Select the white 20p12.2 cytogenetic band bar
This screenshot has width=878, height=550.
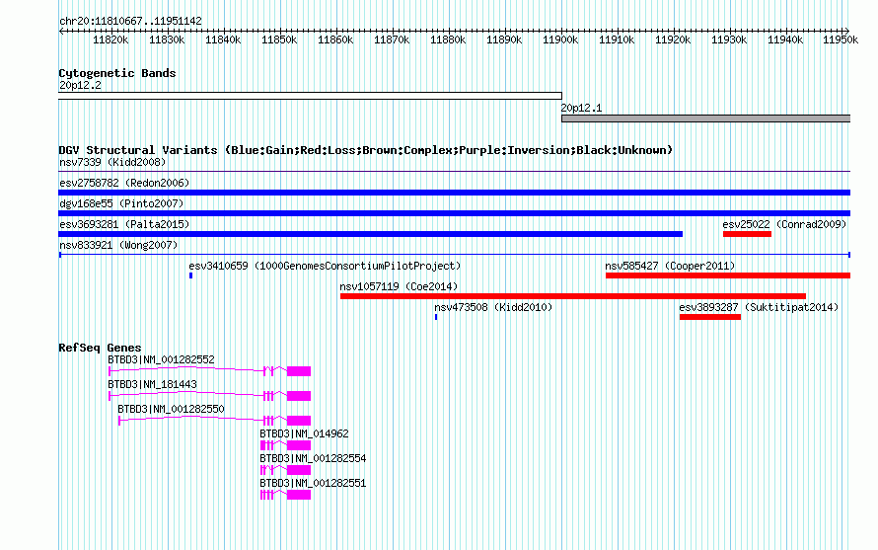(x=310, y=96)
